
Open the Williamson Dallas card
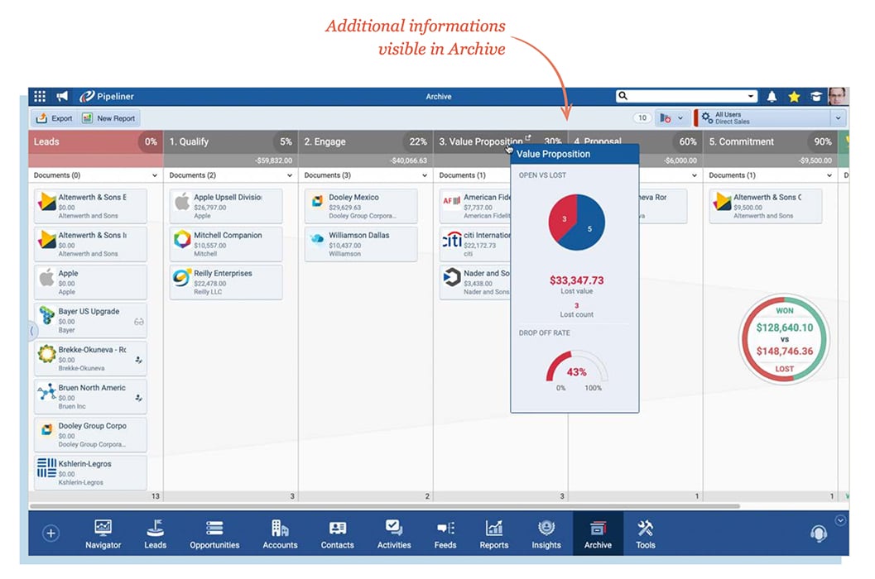[x=361, y=244]
